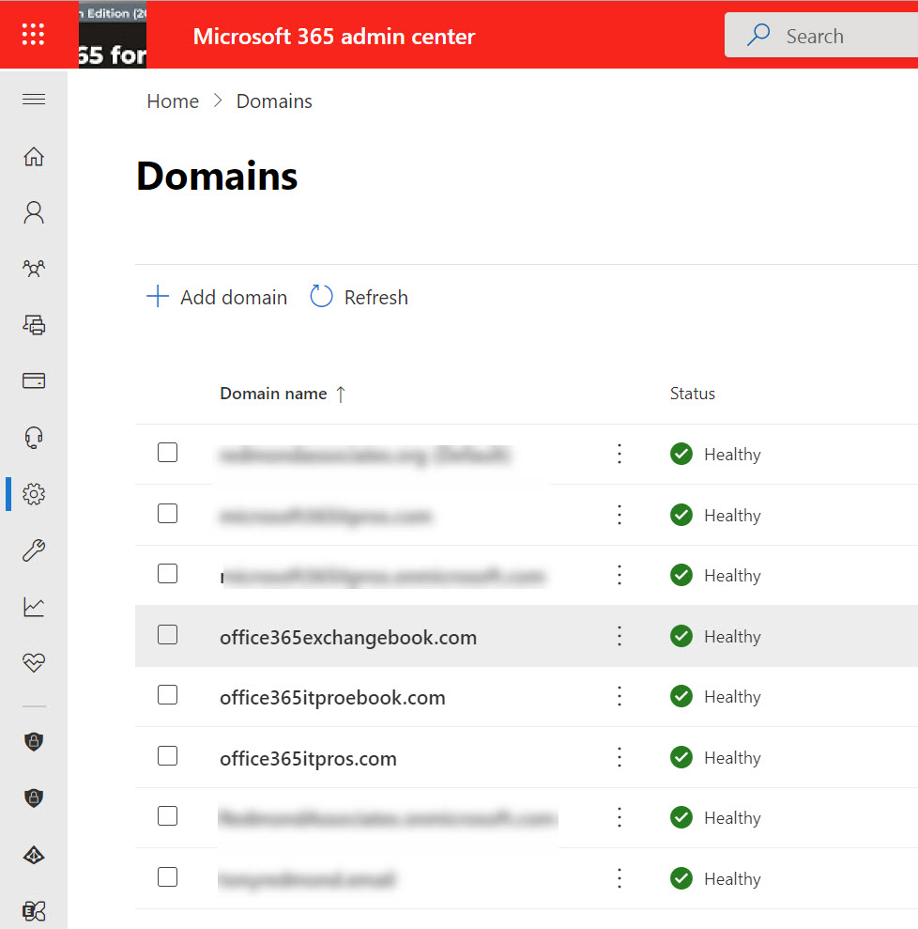Open the office365exchangebook.com domain
The width and height of the screenshot is (918, 929).
click(x=348, y=638)
